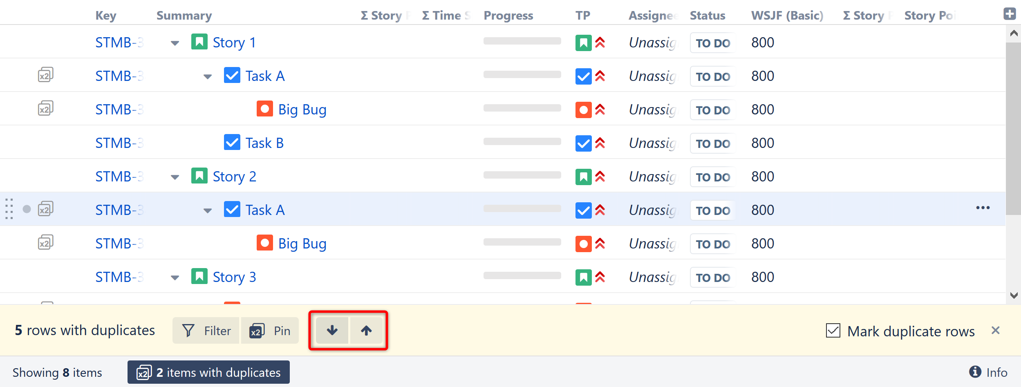Click the 2 items with duplicates button
This screenshot has width=1021, height=387.
(208, 372)
